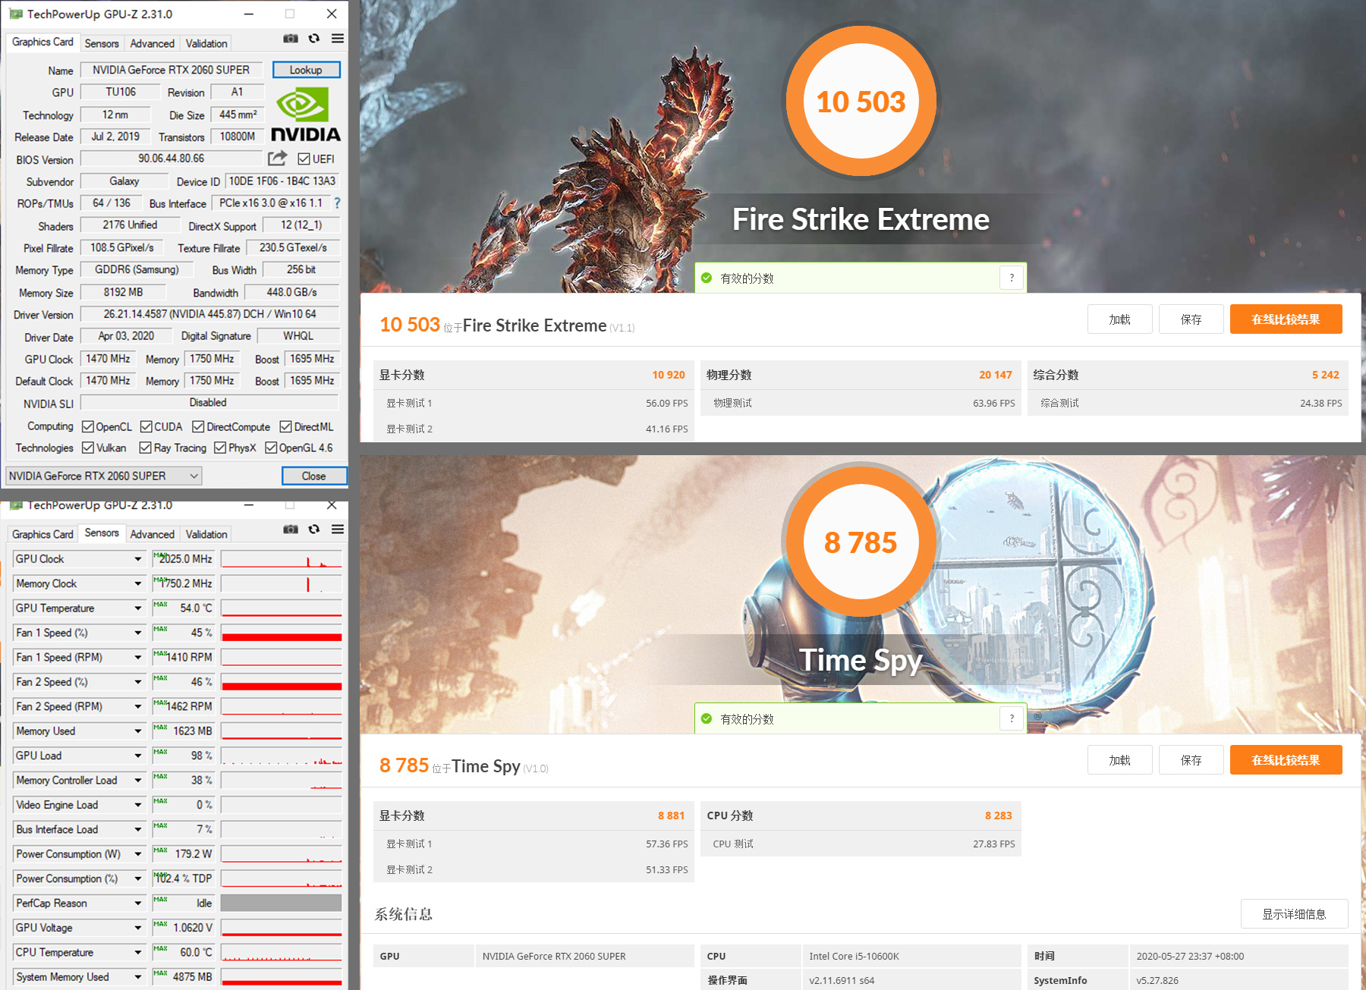Click the camera icon in Sensors GPU-Z window
1366x990 pixels.
[291, 530]
